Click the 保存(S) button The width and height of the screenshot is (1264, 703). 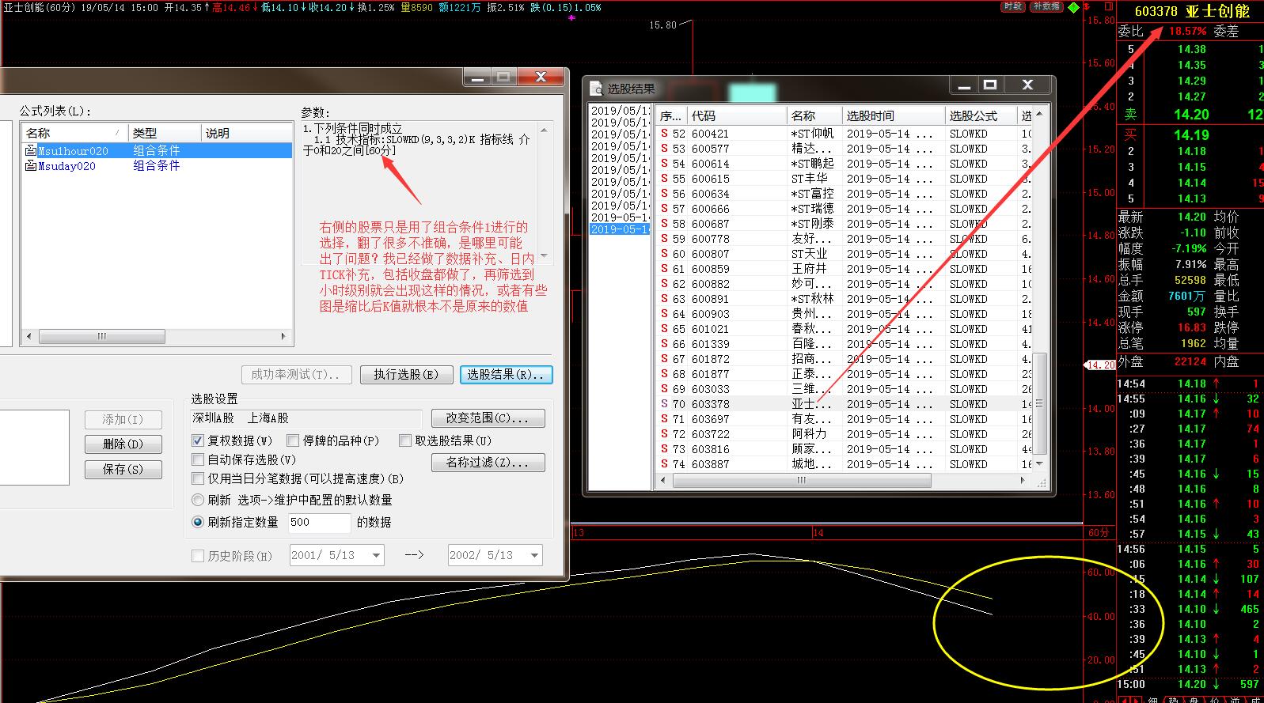pos(123,469)
